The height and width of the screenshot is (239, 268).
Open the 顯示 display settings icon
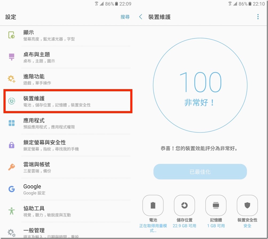point(12,35)
